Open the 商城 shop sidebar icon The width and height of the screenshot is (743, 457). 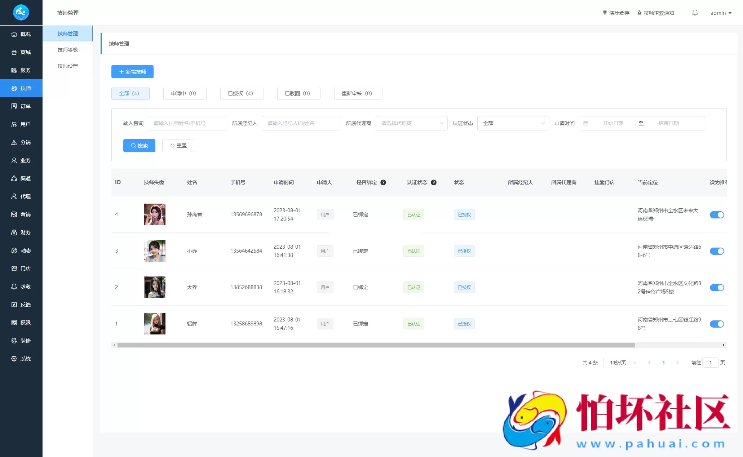tap(14, 52)
